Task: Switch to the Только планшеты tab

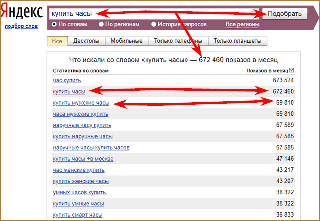Action: 238,41
